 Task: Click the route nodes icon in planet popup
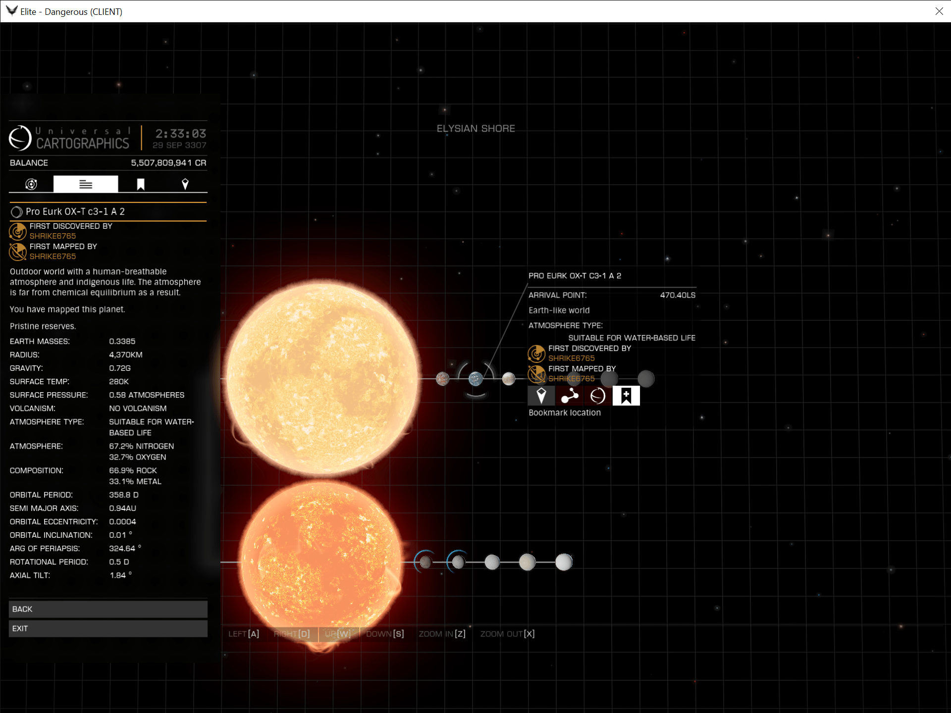570,396
